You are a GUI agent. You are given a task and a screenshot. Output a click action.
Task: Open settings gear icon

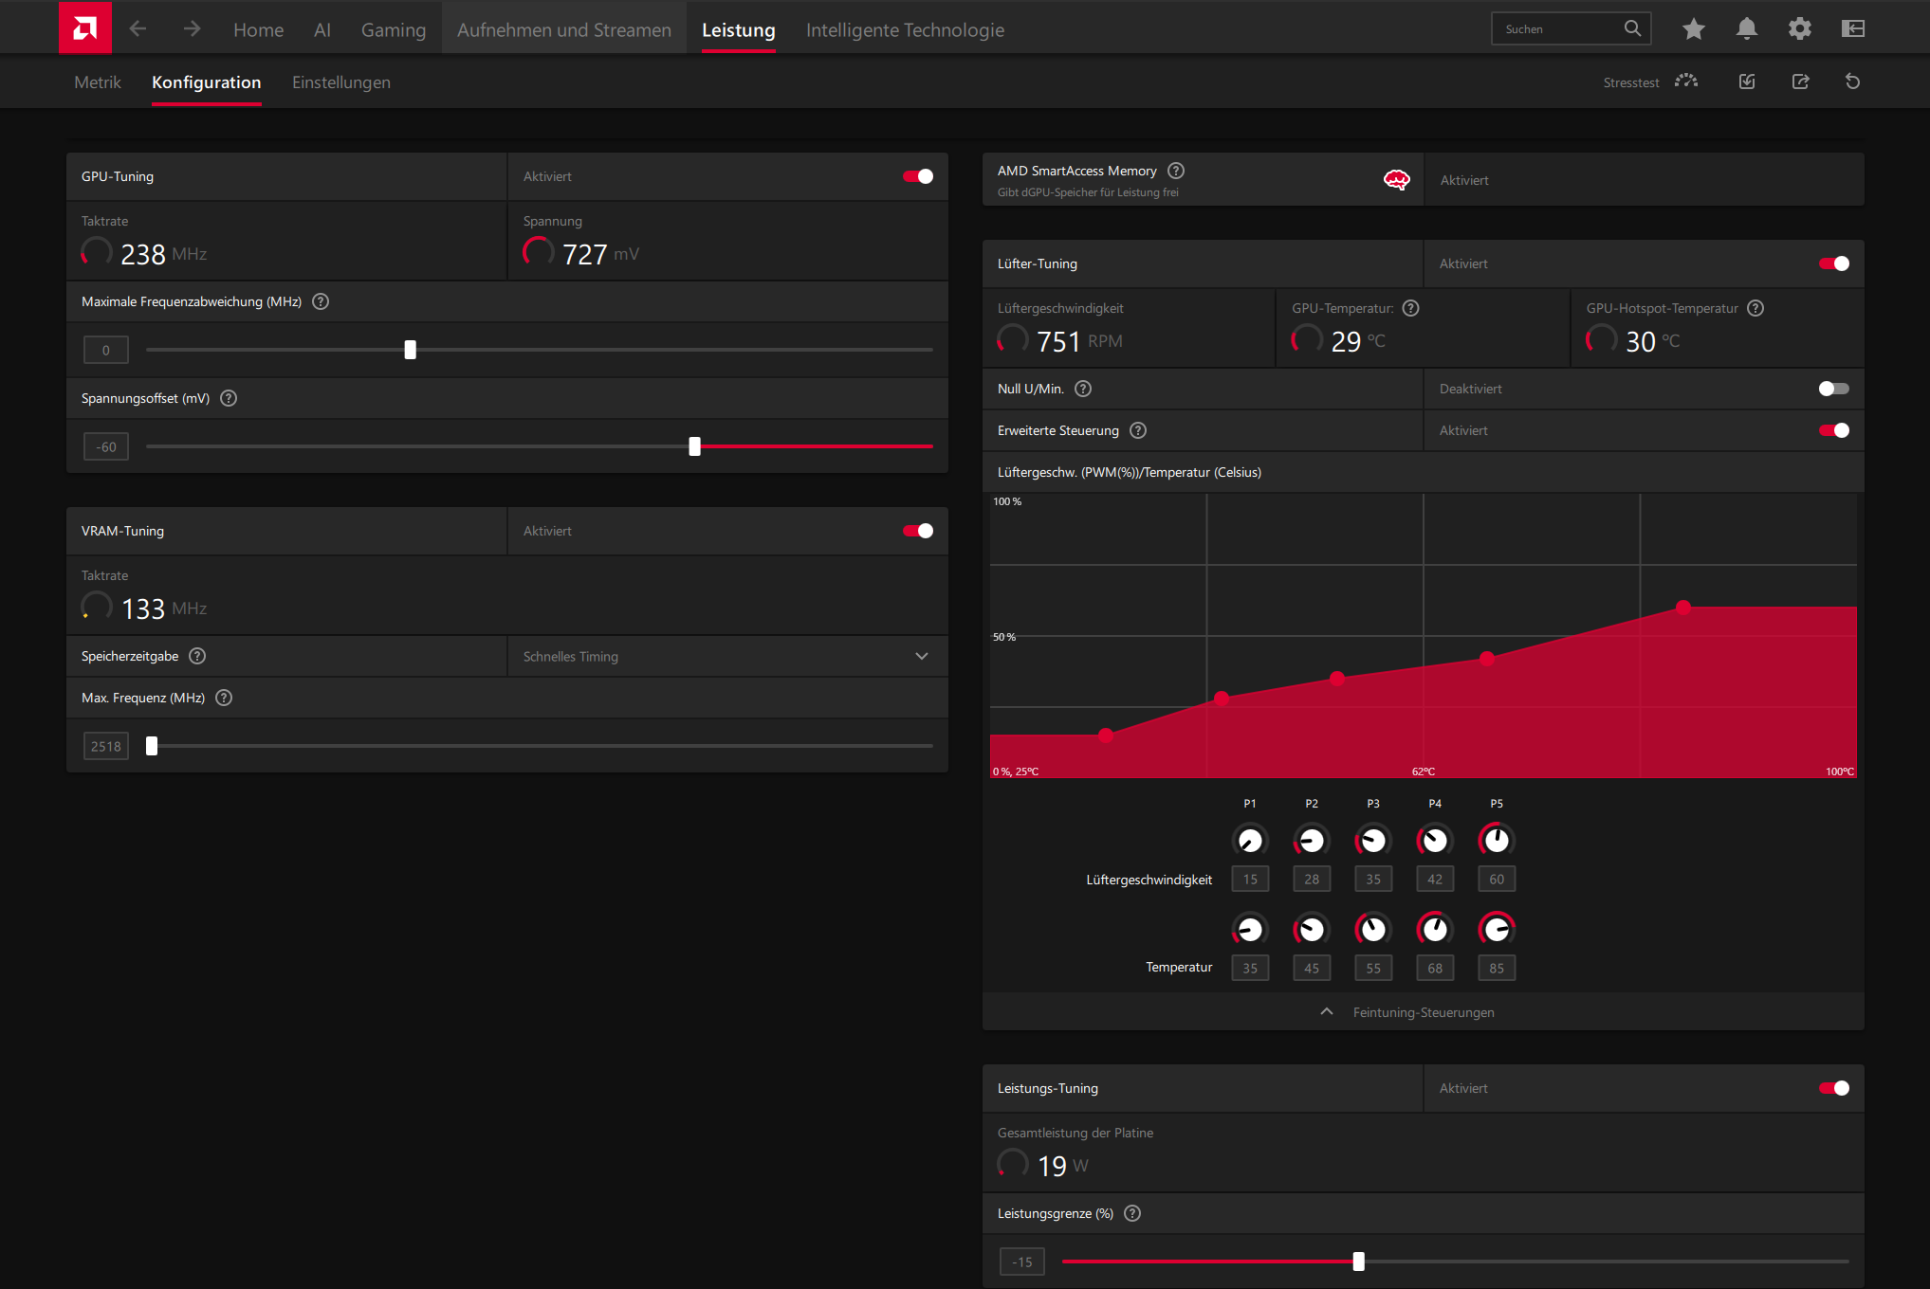pyautogui.click(x=1800, y=29)
